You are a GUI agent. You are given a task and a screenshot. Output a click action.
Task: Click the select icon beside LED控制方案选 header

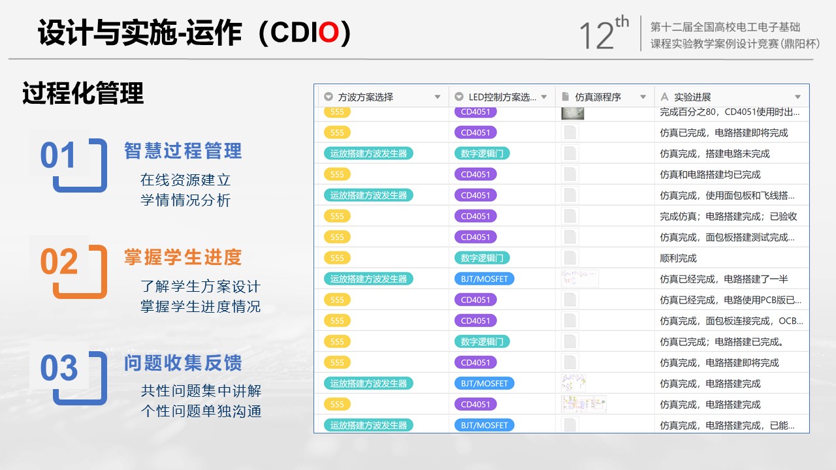[458, 97]
